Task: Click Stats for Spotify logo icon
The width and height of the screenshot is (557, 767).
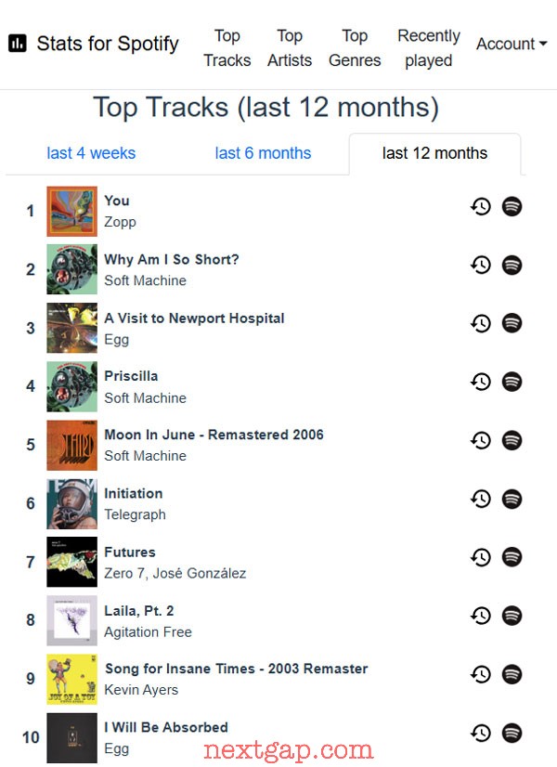Action: pos(18,44)
